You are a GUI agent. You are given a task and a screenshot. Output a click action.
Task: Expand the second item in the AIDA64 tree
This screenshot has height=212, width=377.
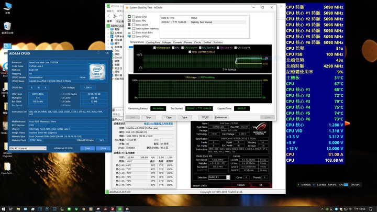click(x=108, y=33)
